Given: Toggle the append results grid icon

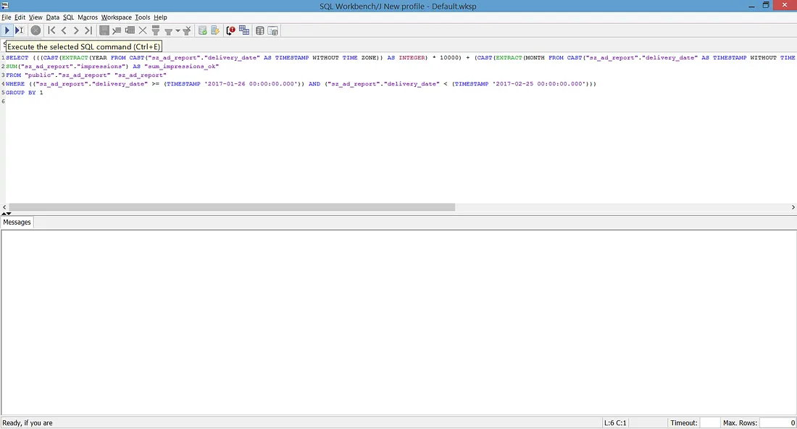Looking at the screenshot, I should coord(244,30).
